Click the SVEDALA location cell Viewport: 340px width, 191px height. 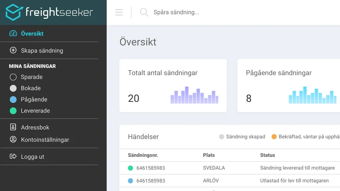tap(214, 168)
